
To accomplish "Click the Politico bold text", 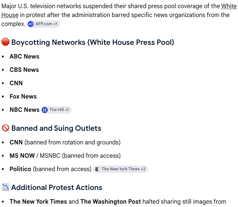I will tap(20, 169).
